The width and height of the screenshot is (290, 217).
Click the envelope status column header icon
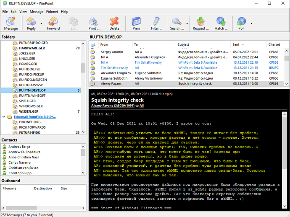click(93, 45)
